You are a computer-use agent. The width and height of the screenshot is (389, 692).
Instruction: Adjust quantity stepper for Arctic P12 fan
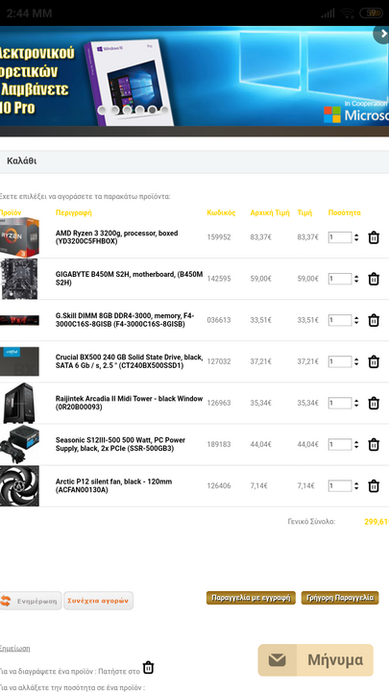(356, 486)
